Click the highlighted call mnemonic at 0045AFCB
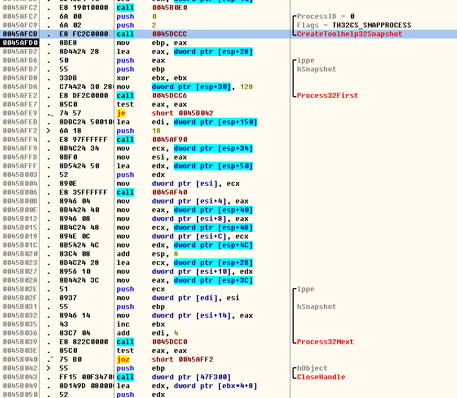457x398 pixels. [126, 34]
